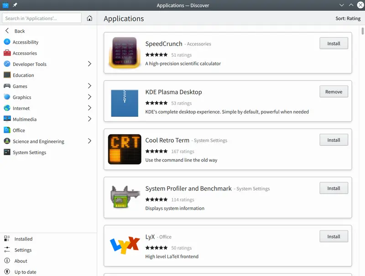The width and height of the screenshot is (365, 276).
Task: Install LyX
Action: tap(334, 236)
